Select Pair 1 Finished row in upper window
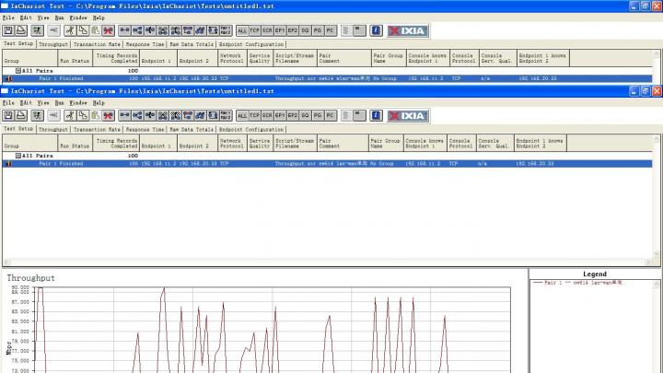Image resolution: width=663 pixels, height=373 pixels. coord(327,78)
